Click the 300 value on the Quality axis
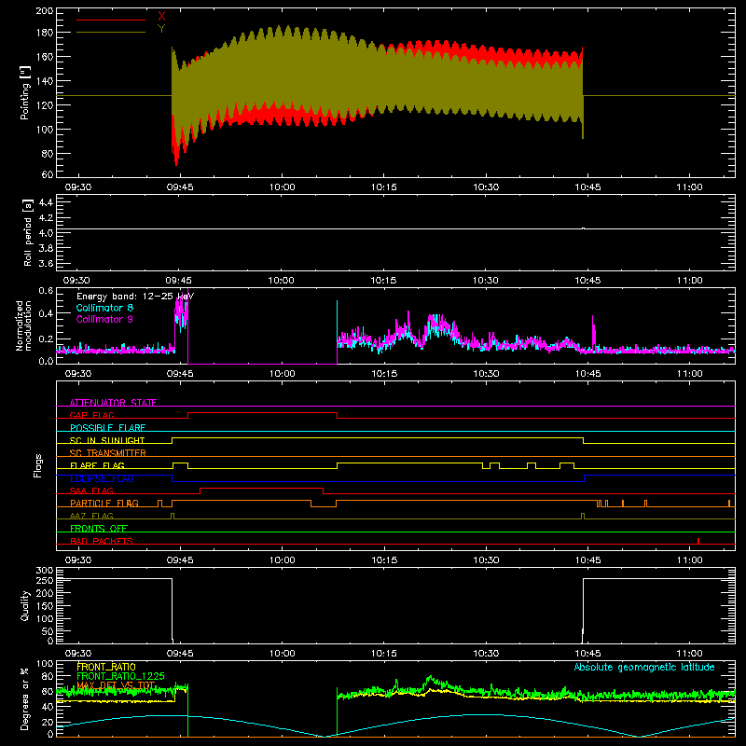Screen dimensions: 746x746 point(45,571)
